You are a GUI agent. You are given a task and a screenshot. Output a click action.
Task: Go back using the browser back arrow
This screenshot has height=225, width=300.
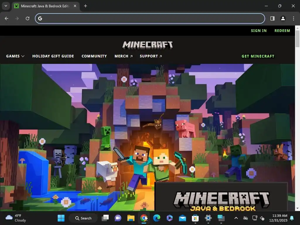(x=6, y=18)
